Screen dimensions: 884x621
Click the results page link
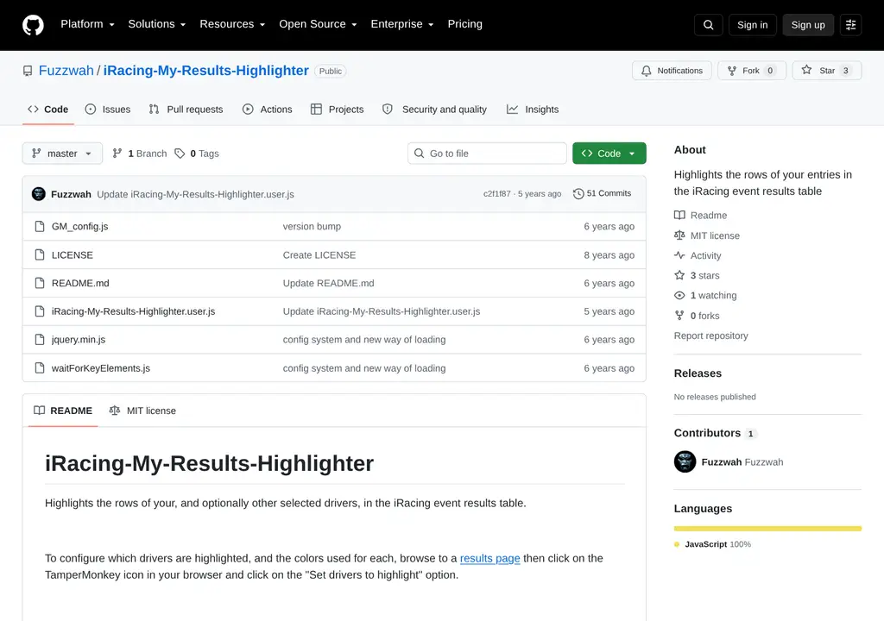point(490,558)
